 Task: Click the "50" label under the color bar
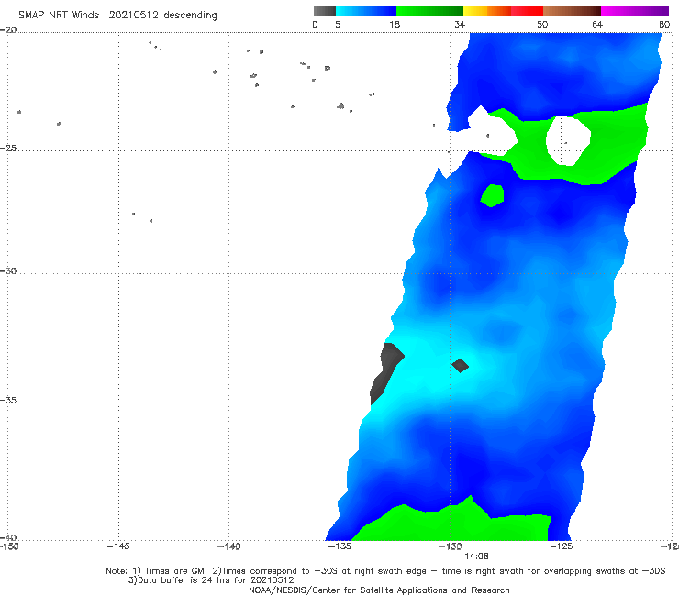point(542,25)
